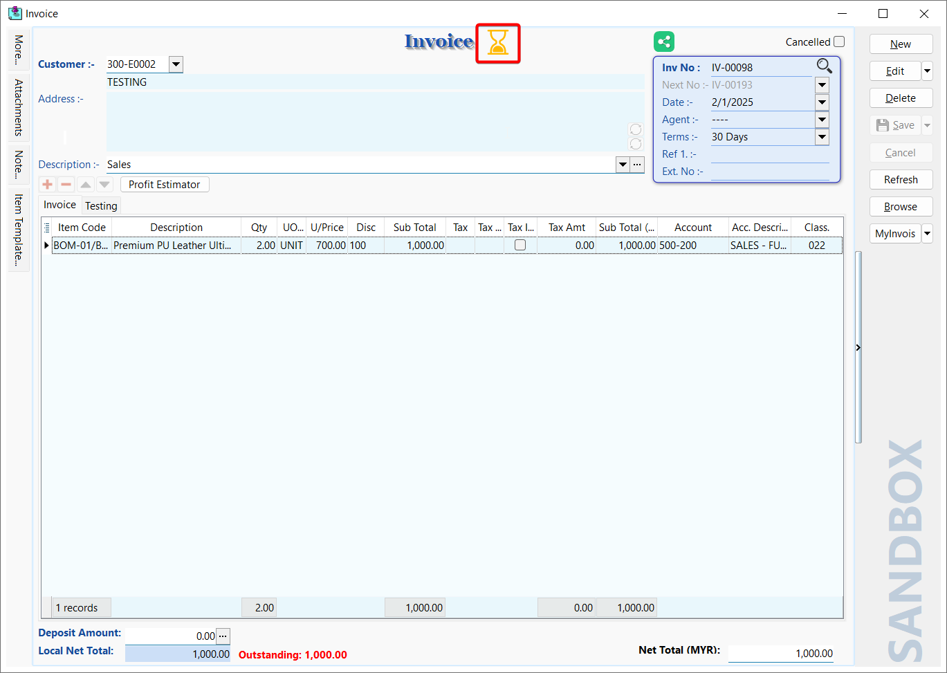Screen dimensions: 947x673
Task: Click the Ref 1 input field
Action: 769,154
